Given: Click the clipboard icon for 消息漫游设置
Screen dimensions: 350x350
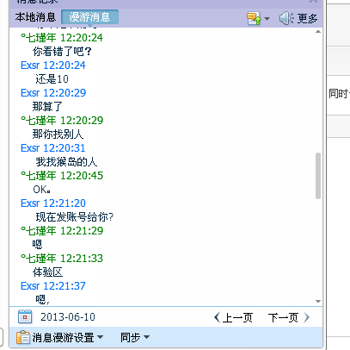Looking at the screenshot, I should [x=23, y=337].
